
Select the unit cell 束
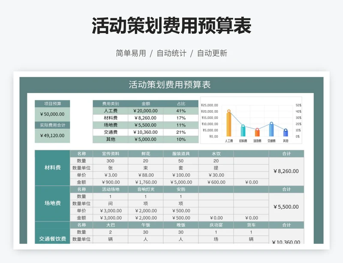point(146,168)
